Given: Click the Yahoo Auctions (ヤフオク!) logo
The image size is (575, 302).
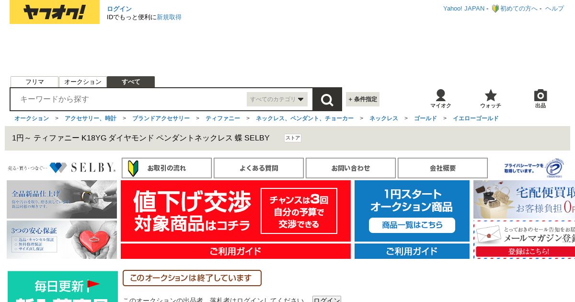Looking at the screenshot, I should click(55, 12).
